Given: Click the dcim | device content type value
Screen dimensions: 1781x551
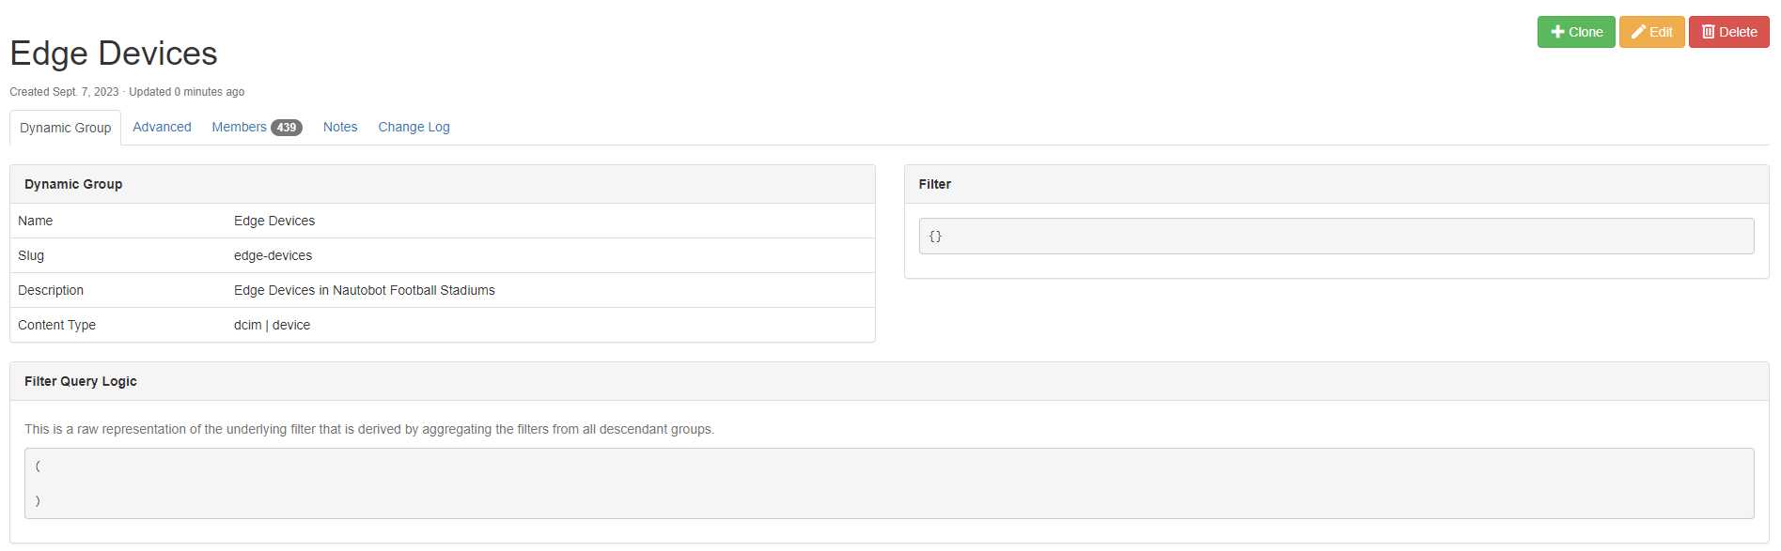Looking at the screenshot, I should pyautogui.click(x=272, y=325).
